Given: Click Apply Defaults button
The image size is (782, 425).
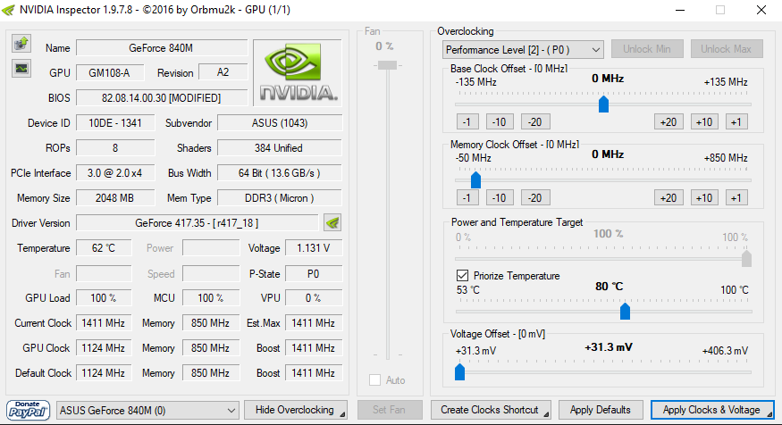Looking at the screenshot, I should [x=601, y=410].
